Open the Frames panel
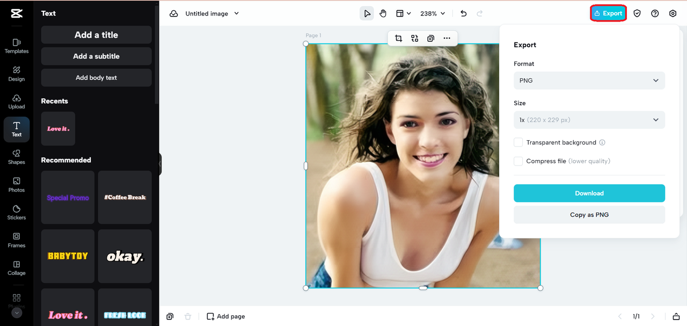This screenshot has height=326, width=687. point(17,240)
